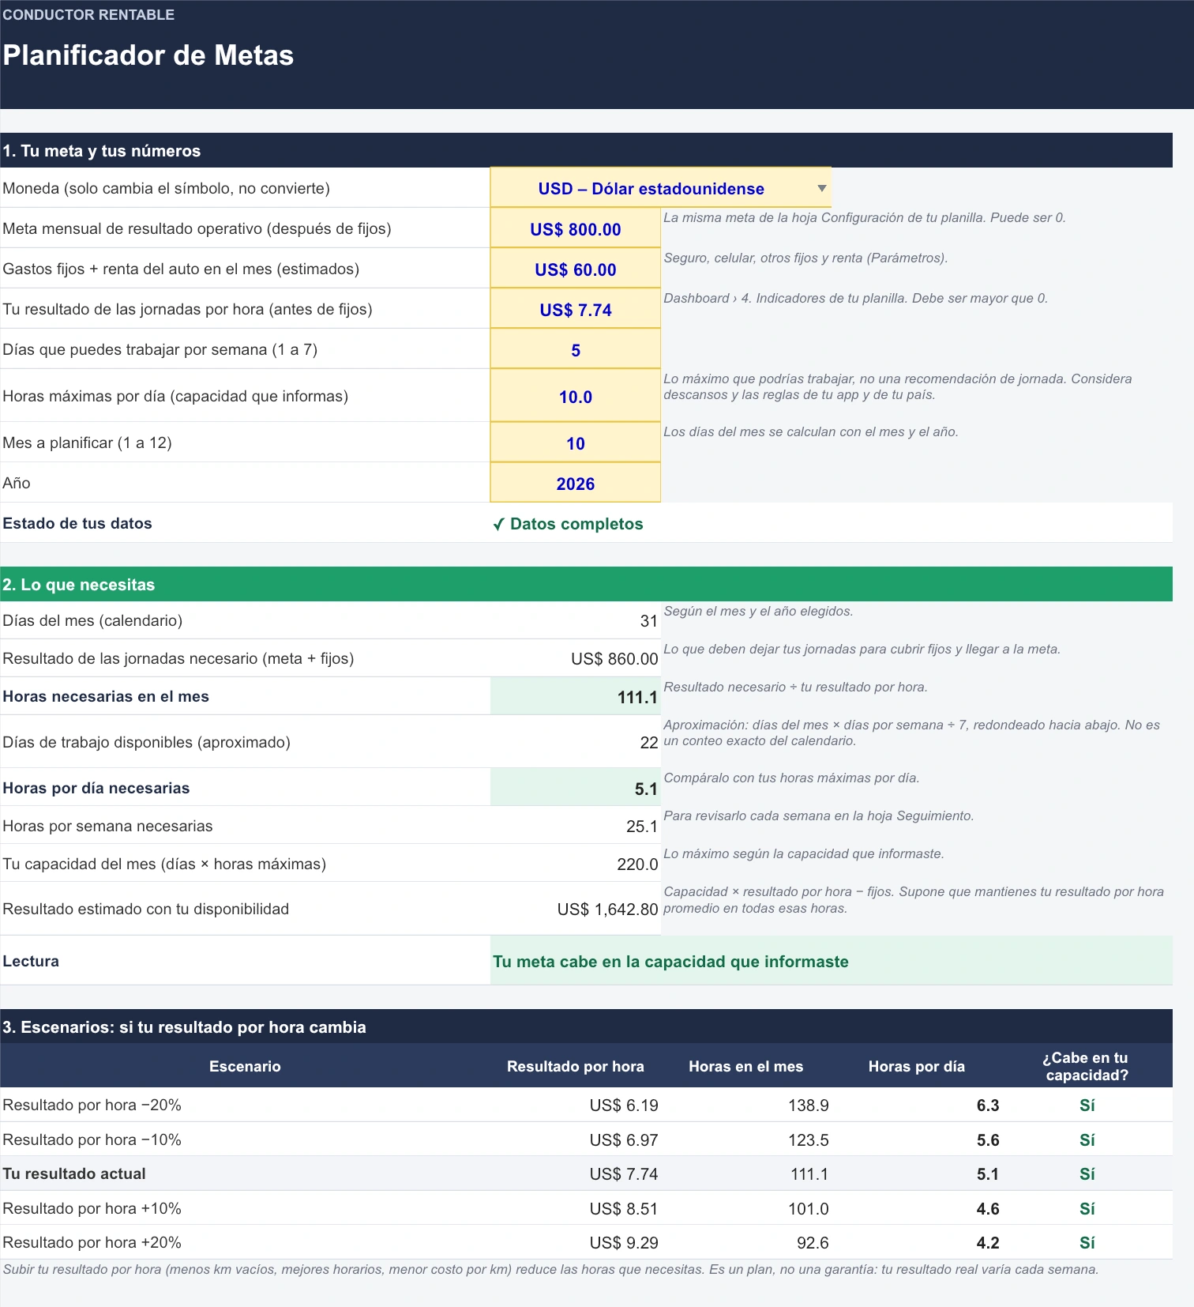Click the month to plan value 10
Image resolution: width=1194 pixels, height=1307 pixels.
(575, 443)
